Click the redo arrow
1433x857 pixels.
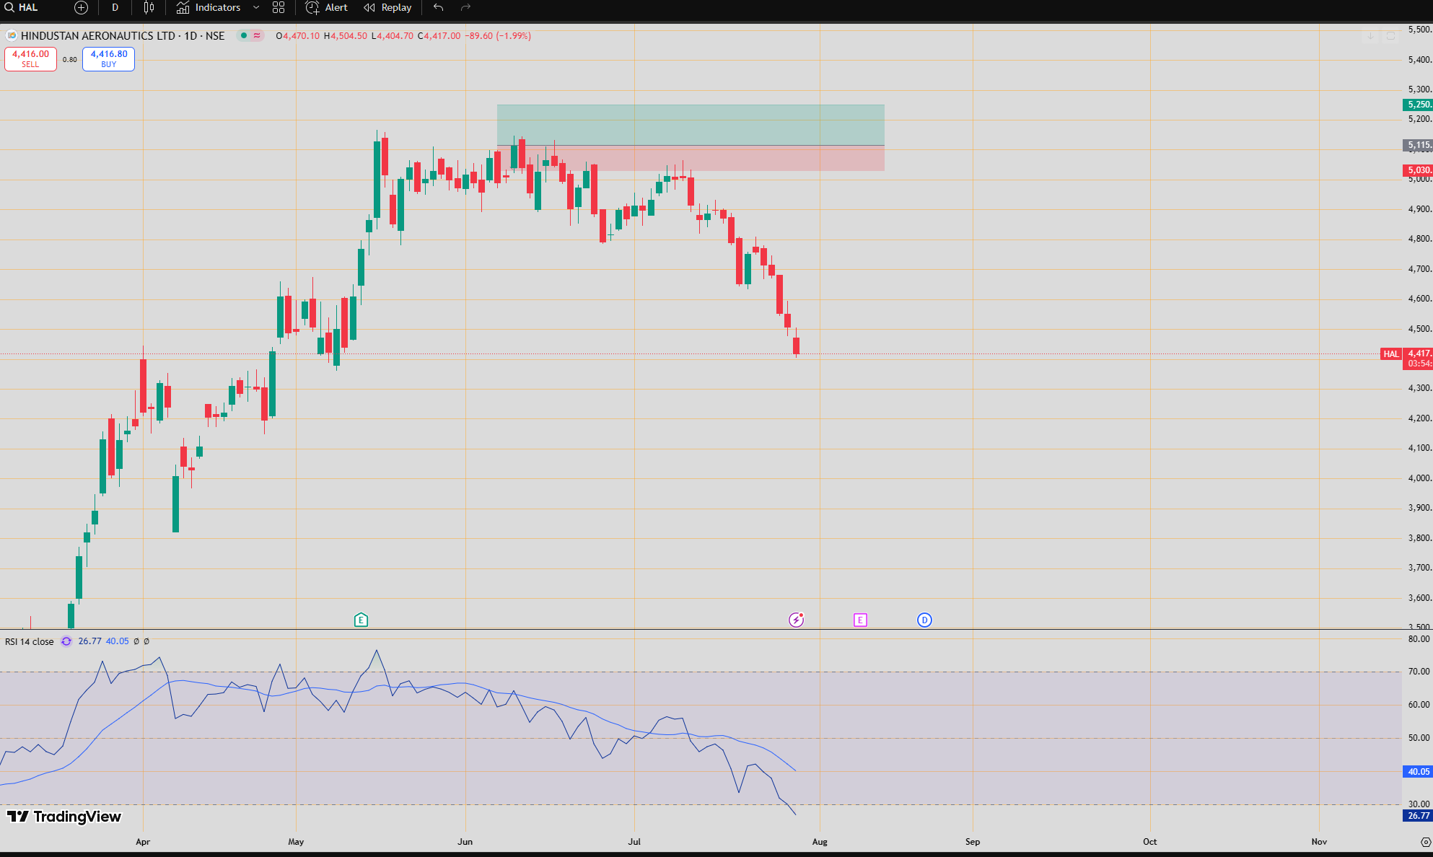pyautogui.click(x=466, y=8)
